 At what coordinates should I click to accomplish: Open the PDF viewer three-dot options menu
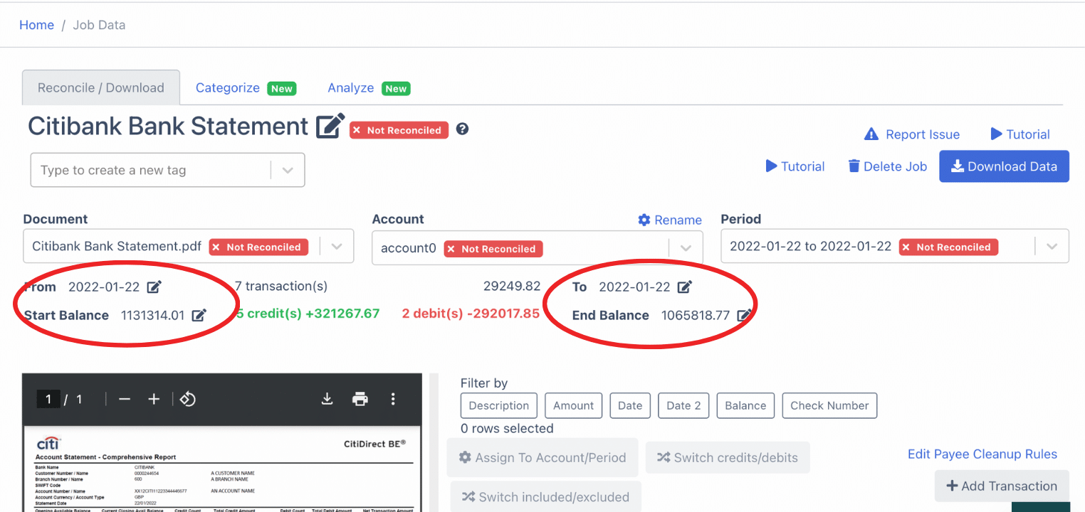tap(393, 399)
